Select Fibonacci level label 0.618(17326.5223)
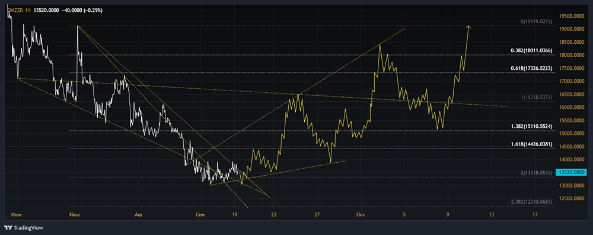This screenshot has width=593, height=235. click(x=532, y=69)
